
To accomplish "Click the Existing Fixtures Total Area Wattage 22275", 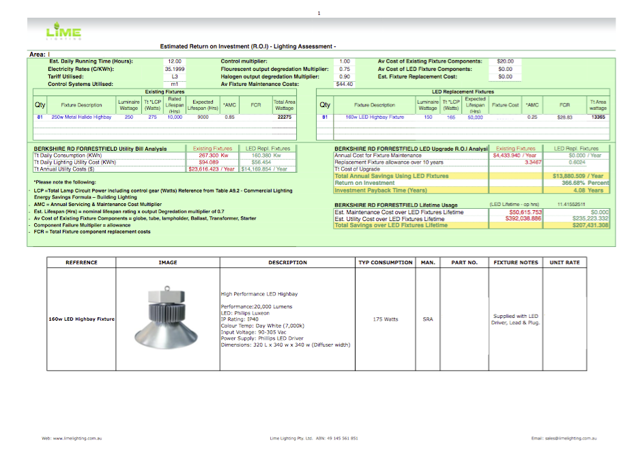I will click(x=285, y=117).
